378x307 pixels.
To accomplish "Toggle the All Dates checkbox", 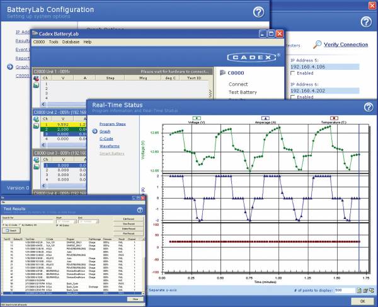I will click(58, 224).
